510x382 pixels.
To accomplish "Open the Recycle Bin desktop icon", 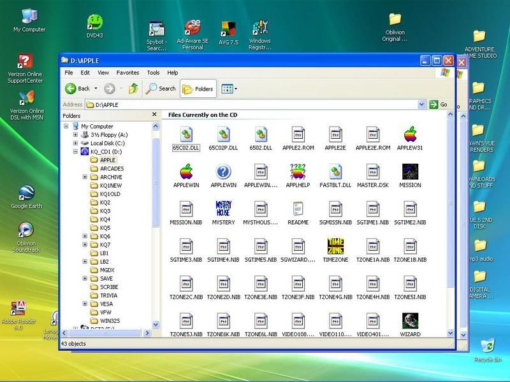I will tap(488, 350).
